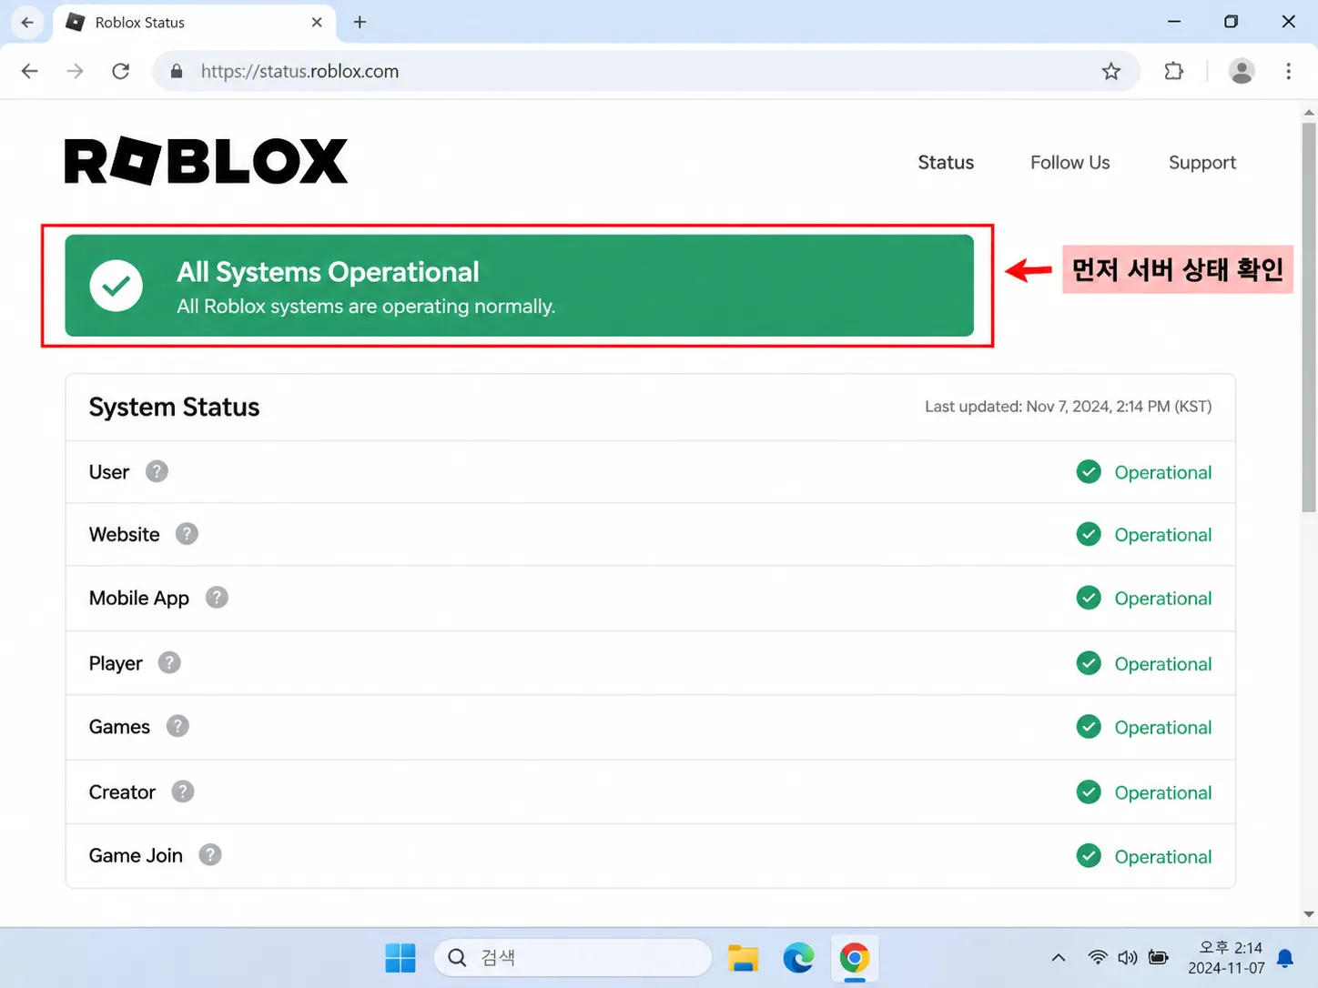Click the green check icon in Game Join row
This screenshot has width=1318, height=988.
pos(1089,856)
